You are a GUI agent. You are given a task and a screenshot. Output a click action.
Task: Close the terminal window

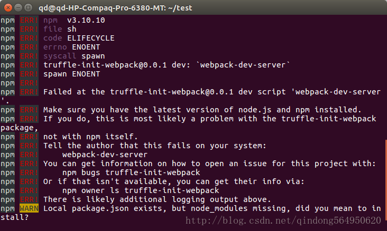(x=8, y=8)
